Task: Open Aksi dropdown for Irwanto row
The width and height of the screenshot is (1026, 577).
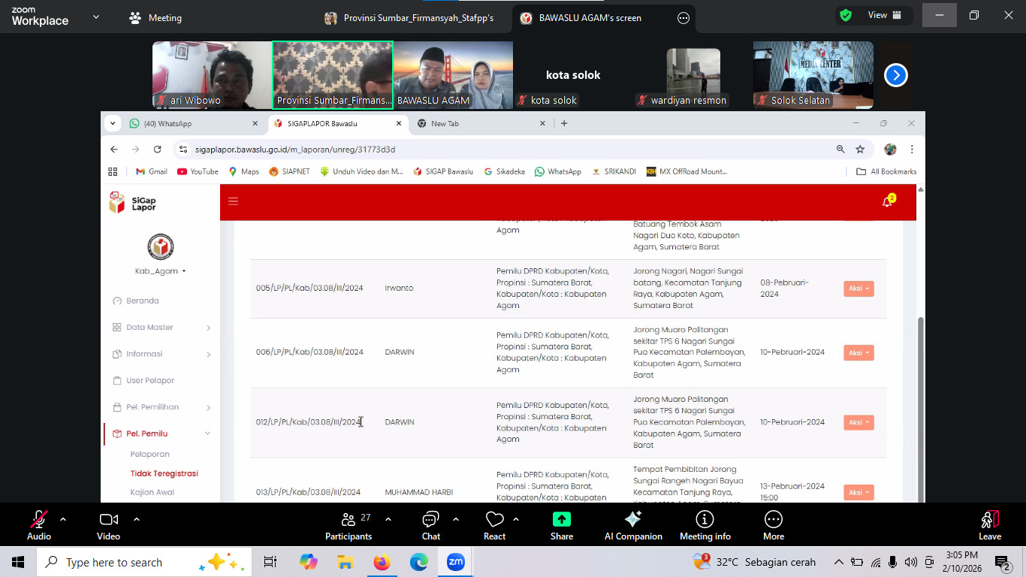Action: pos(858,288)
